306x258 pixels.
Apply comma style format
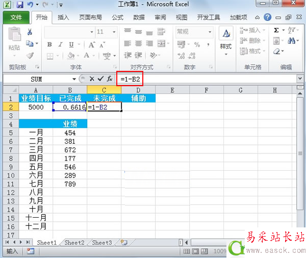208,45
